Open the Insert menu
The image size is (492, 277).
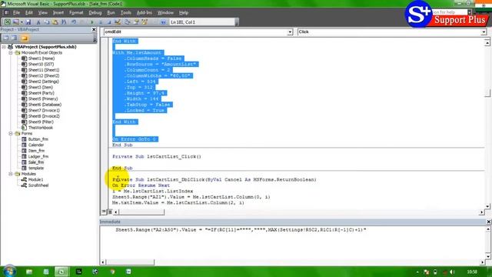58,13
